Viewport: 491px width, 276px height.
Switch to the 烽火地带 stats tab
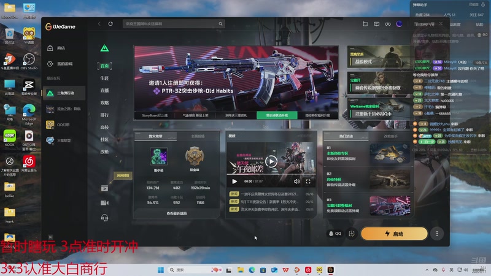pyautogui.click(x=156, y=136)
